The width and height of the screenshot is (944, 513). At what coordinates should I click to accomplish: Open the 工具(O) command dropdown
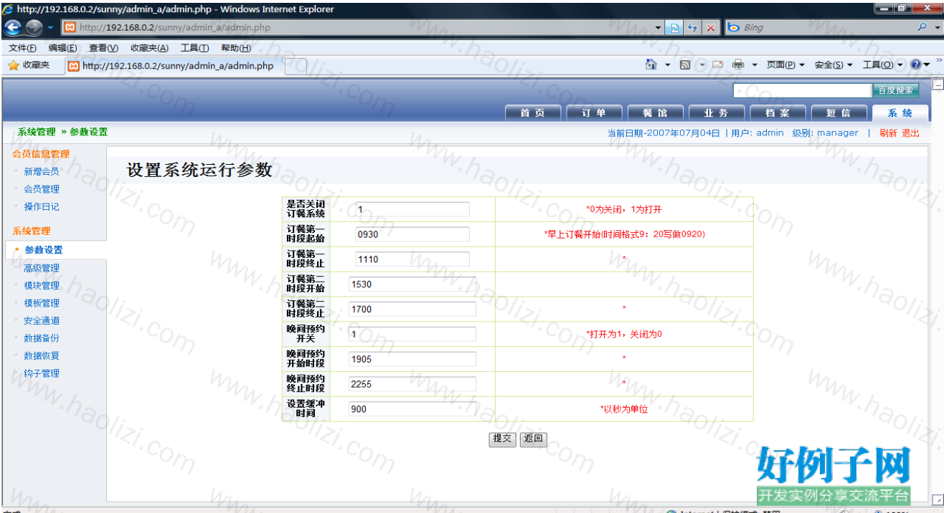pyautogui.click(x=883, y=65)
